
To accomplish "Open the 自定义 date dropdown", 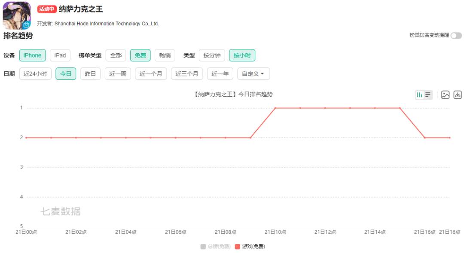I will [x=253, y=74].
